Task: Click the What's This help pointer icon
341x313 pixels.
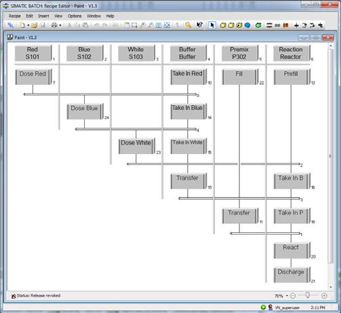Action: point(199,25)
